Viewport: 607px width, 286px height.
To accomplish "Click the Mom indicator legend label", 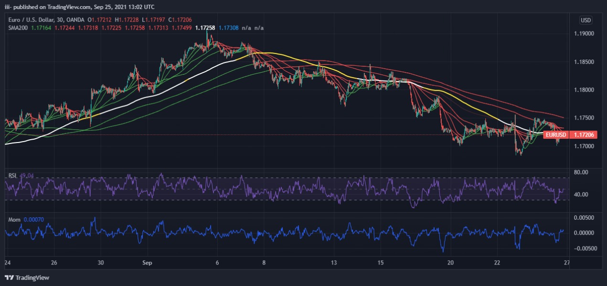I will [14, 219].
